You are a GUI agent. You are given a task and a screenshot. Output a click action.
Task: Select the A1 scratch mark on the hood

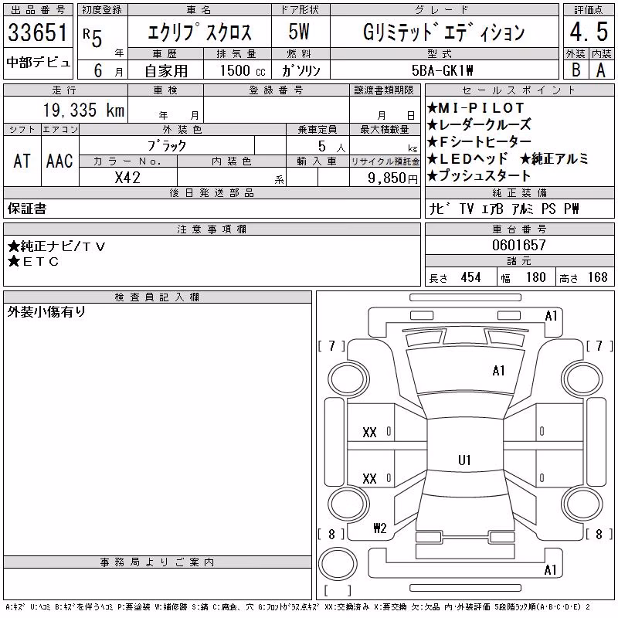(498, 371)
